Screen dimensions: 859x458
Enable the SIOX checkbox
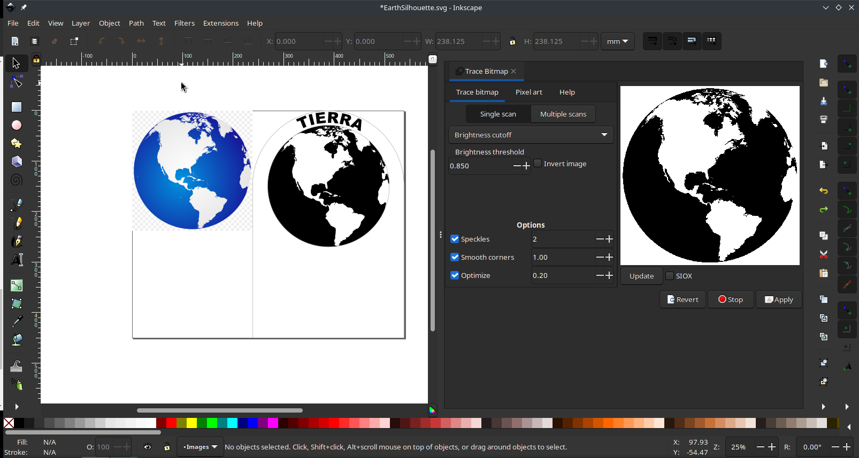[x=670, y=276]
